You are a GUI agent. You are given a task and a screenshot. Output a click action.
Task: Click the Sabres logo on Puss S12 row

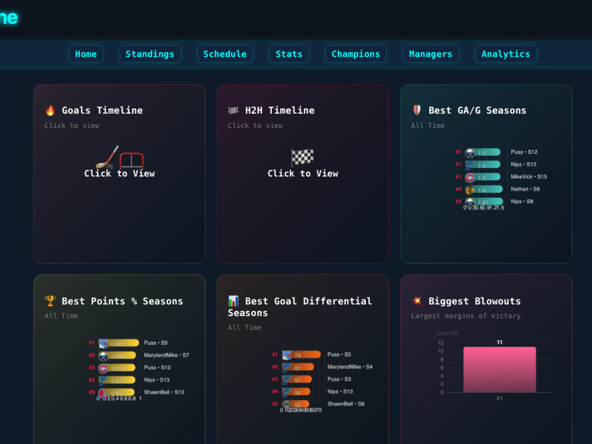point(470,153)
